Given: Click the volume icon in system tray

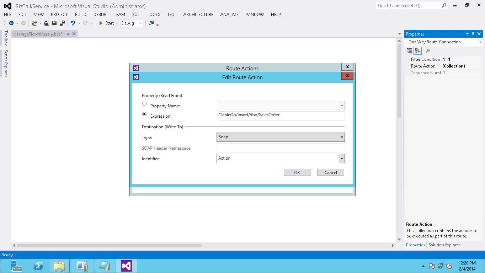Looking at the screenshot, I should tap(449, 266).
